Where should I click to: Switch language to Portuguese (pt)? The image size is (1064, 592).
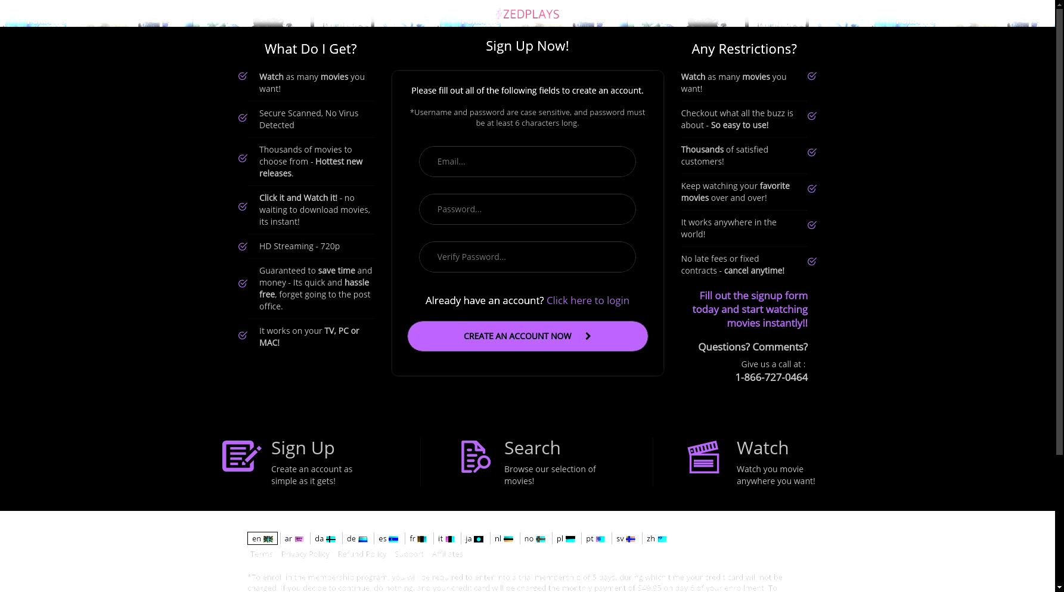pyautogui.click(x=595, y=539)
